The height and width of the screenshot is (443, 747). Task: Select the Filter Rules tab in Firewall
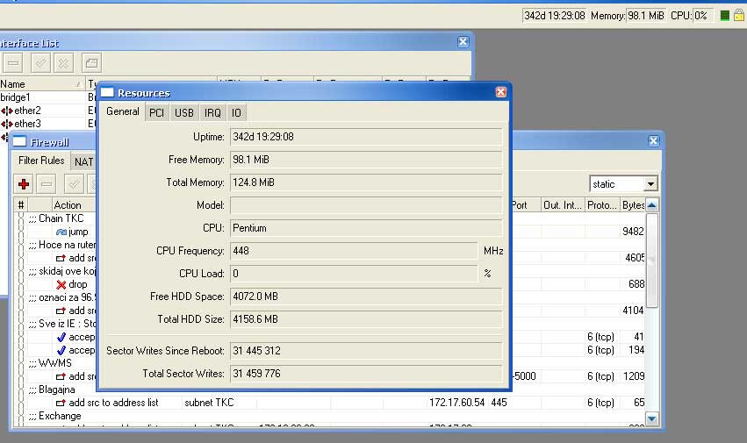point(41,161)
